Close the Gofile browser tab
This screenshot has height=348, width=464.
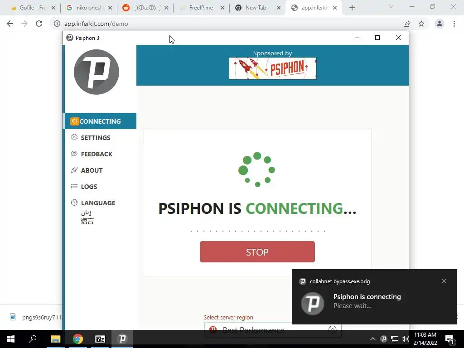(53, 8)
